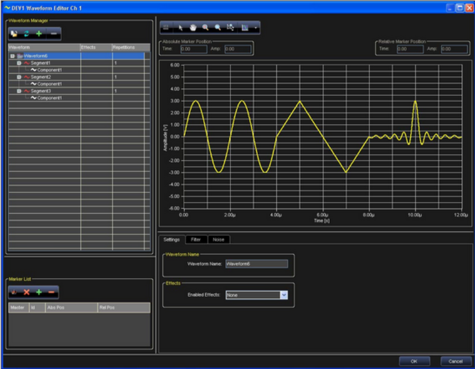Collapse the Waveform6 tree node

coord(12,56)
